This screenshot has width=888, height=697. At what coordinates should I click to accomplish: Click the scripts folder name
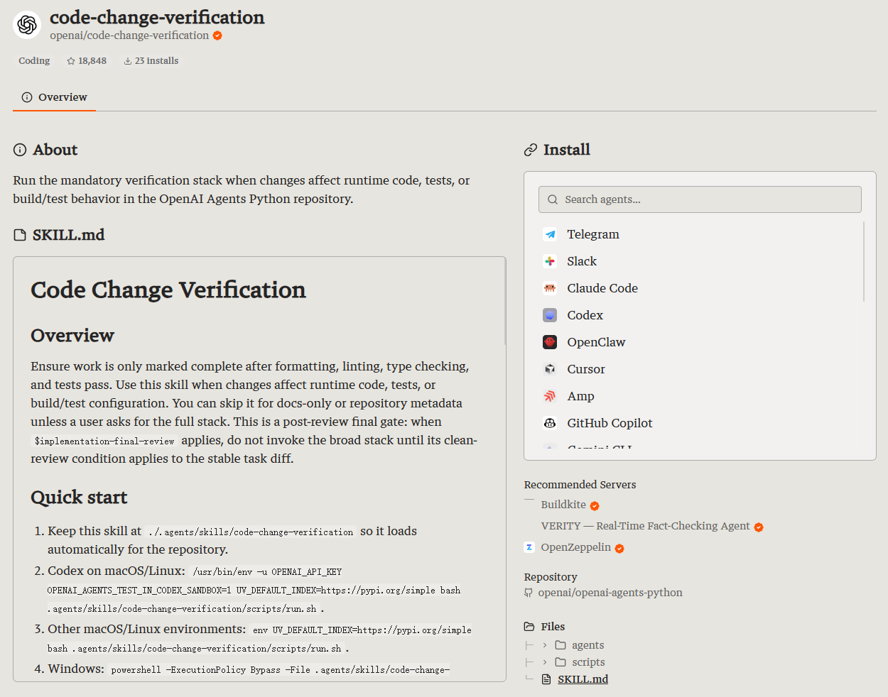point(588,662)
